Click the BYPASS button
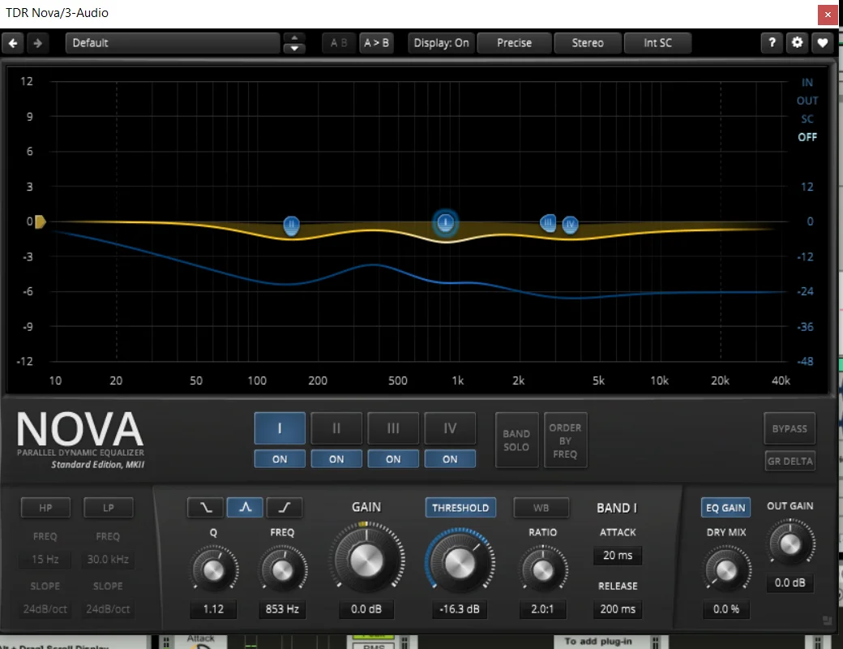 [x=790, y=428]
